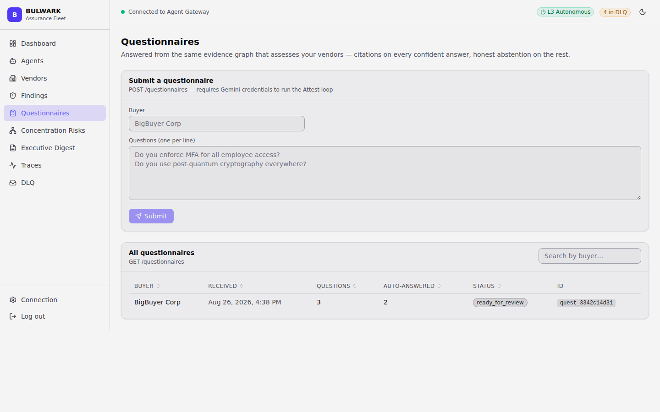Sort by Auto-Answered column header
The width and height of the screenshot is (660, 412).
point(412,286)
